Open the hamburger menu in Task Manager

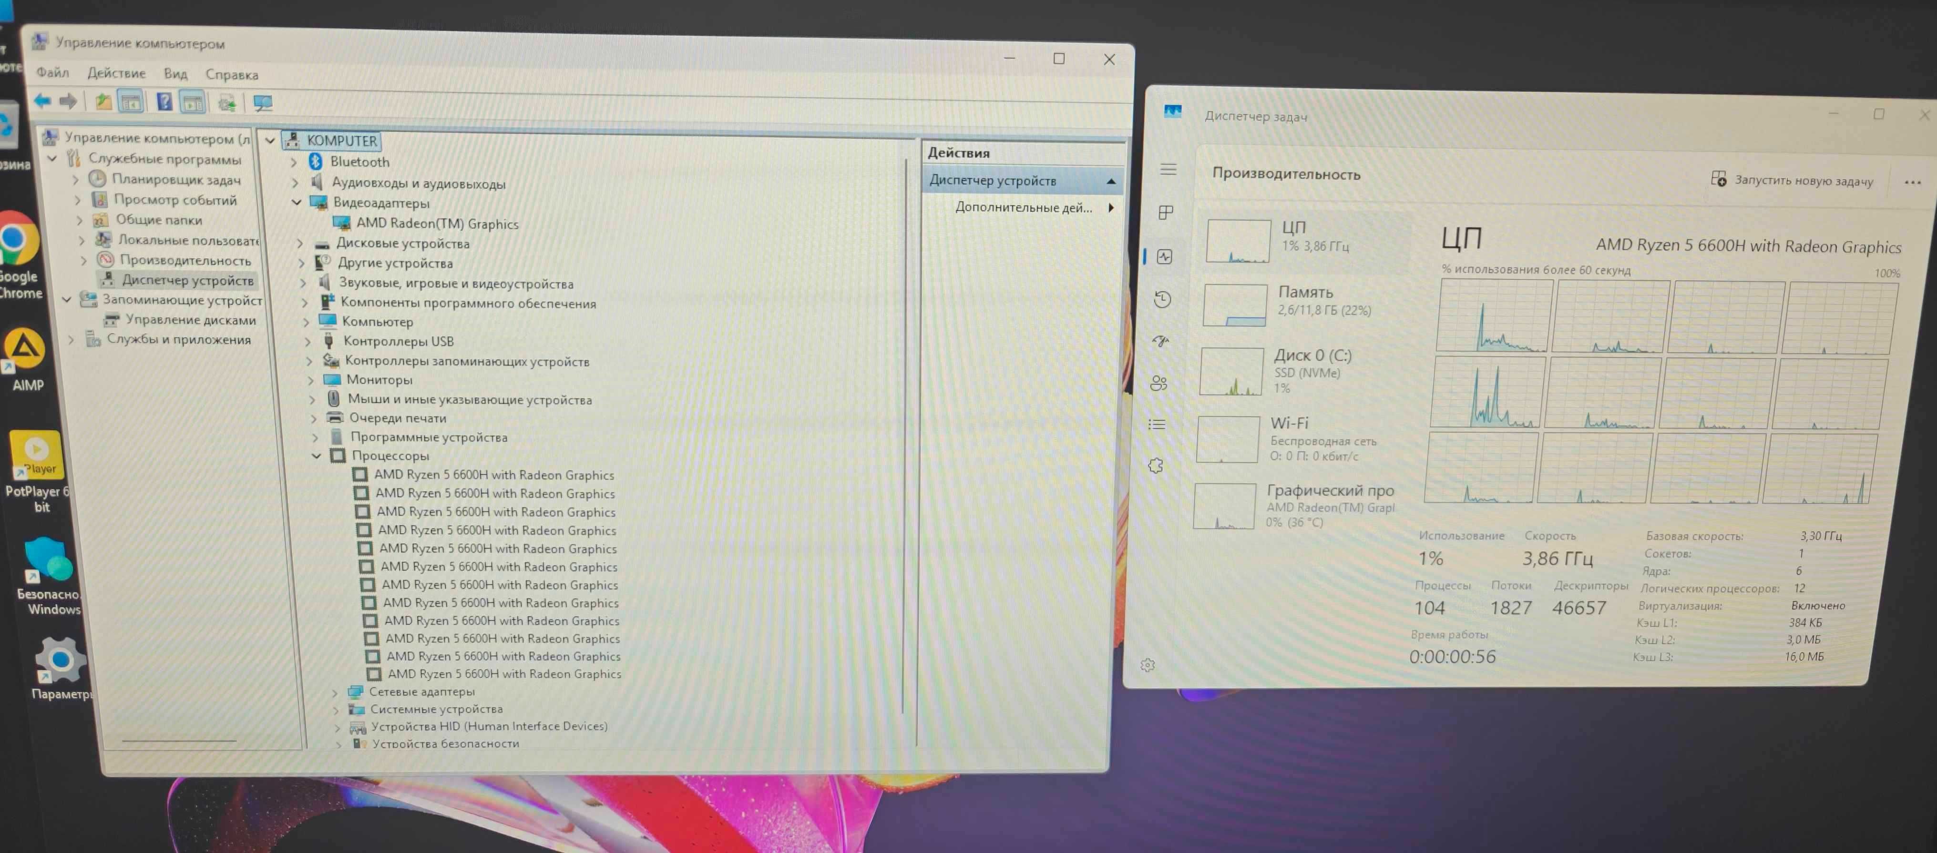point(1168,169)
